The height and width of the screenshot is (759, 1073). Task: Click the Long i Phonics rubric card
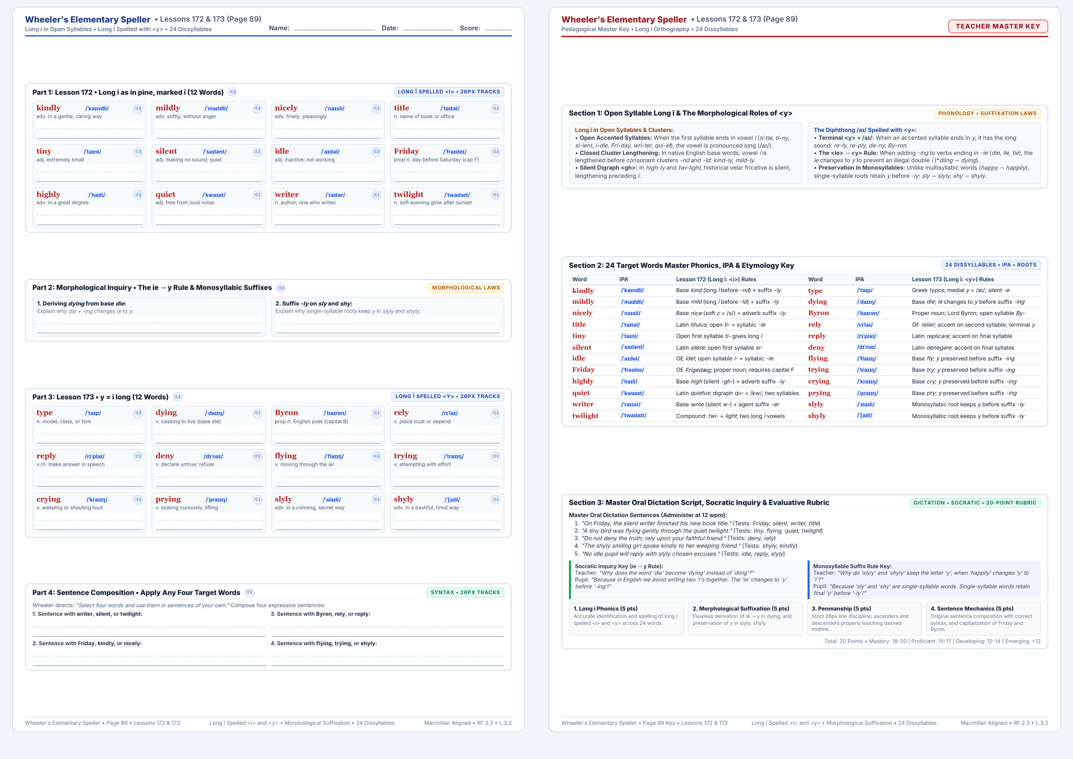(x=626, y=619)
